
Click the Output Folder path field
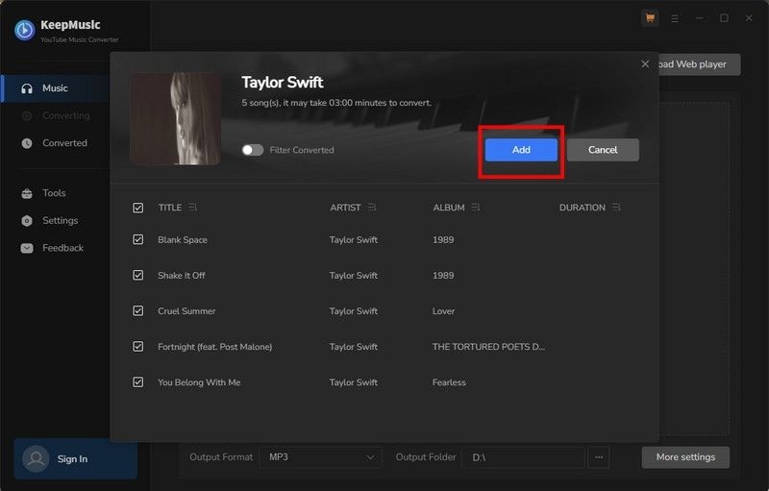(x=523, y=457)
